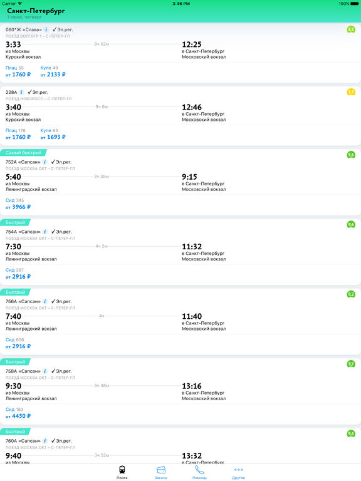Show info for 752А Сапсан train
Image resolution: width=361 pixels, height=481 pixels.
[45, 162]
